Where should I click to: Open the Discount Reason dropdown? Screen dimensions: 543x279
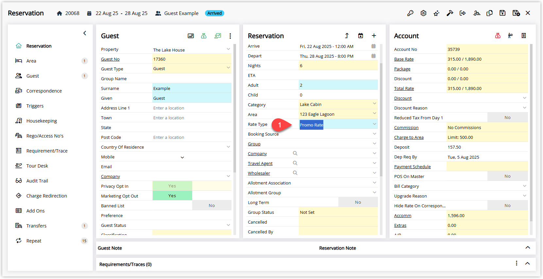[524, 108]
